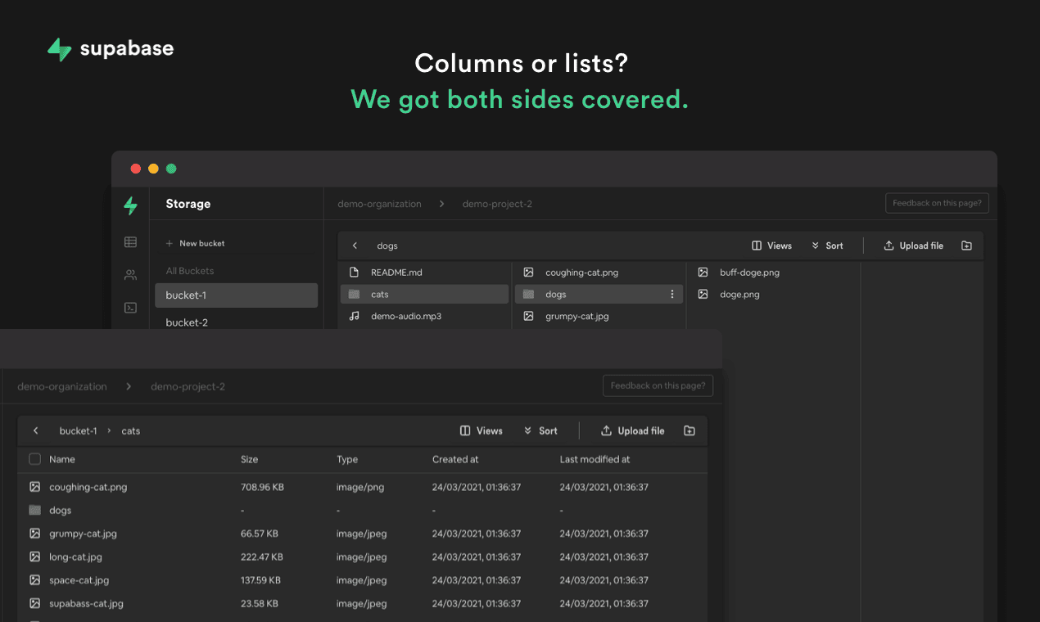Click Feedback on this page link
The height and width of the screenshot is (622, 1040).
point(937,203)
